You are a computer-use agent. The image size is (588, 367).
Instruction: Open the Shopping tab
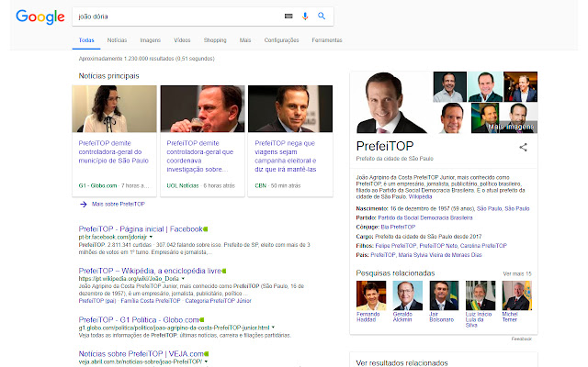pos(215,40)
